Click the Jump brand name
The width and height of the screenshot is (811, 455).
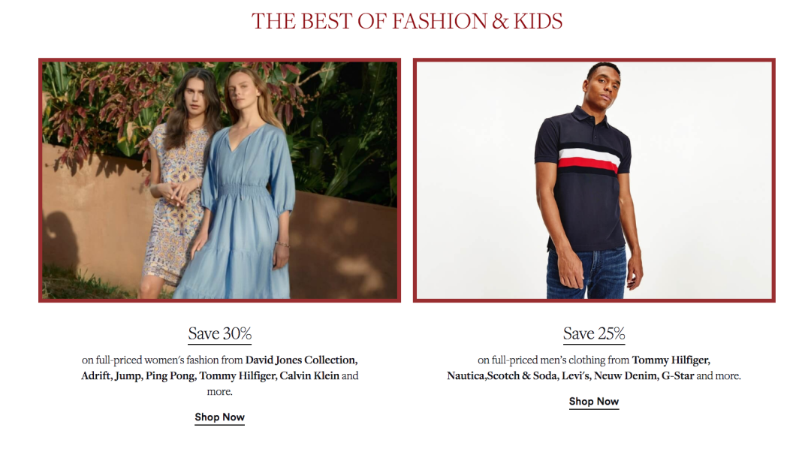128,376
